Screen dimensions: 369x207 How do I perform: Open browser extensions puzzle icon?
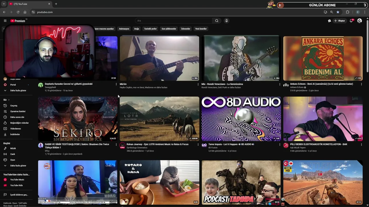tap(347, 12)
